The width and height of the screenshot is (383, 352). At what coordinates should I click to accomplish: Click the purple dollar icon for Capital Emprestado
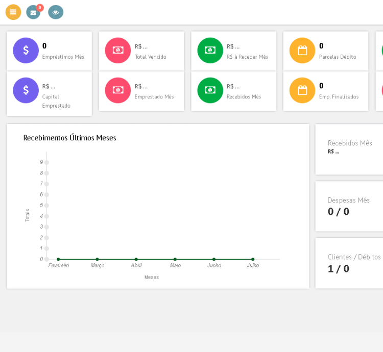point(26,90)
